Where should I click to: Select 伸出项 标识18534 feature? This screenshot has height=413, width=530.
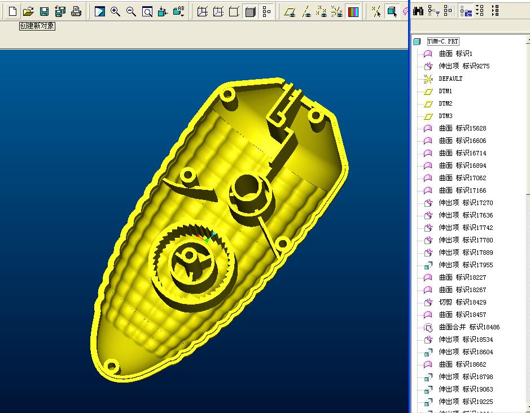coord(466,340)
